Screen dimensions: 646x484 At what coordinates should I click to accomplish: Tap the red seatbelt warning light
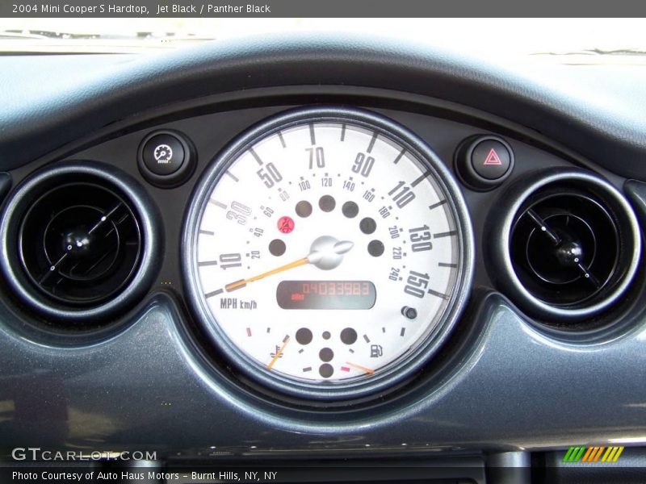tap(286, 225)
